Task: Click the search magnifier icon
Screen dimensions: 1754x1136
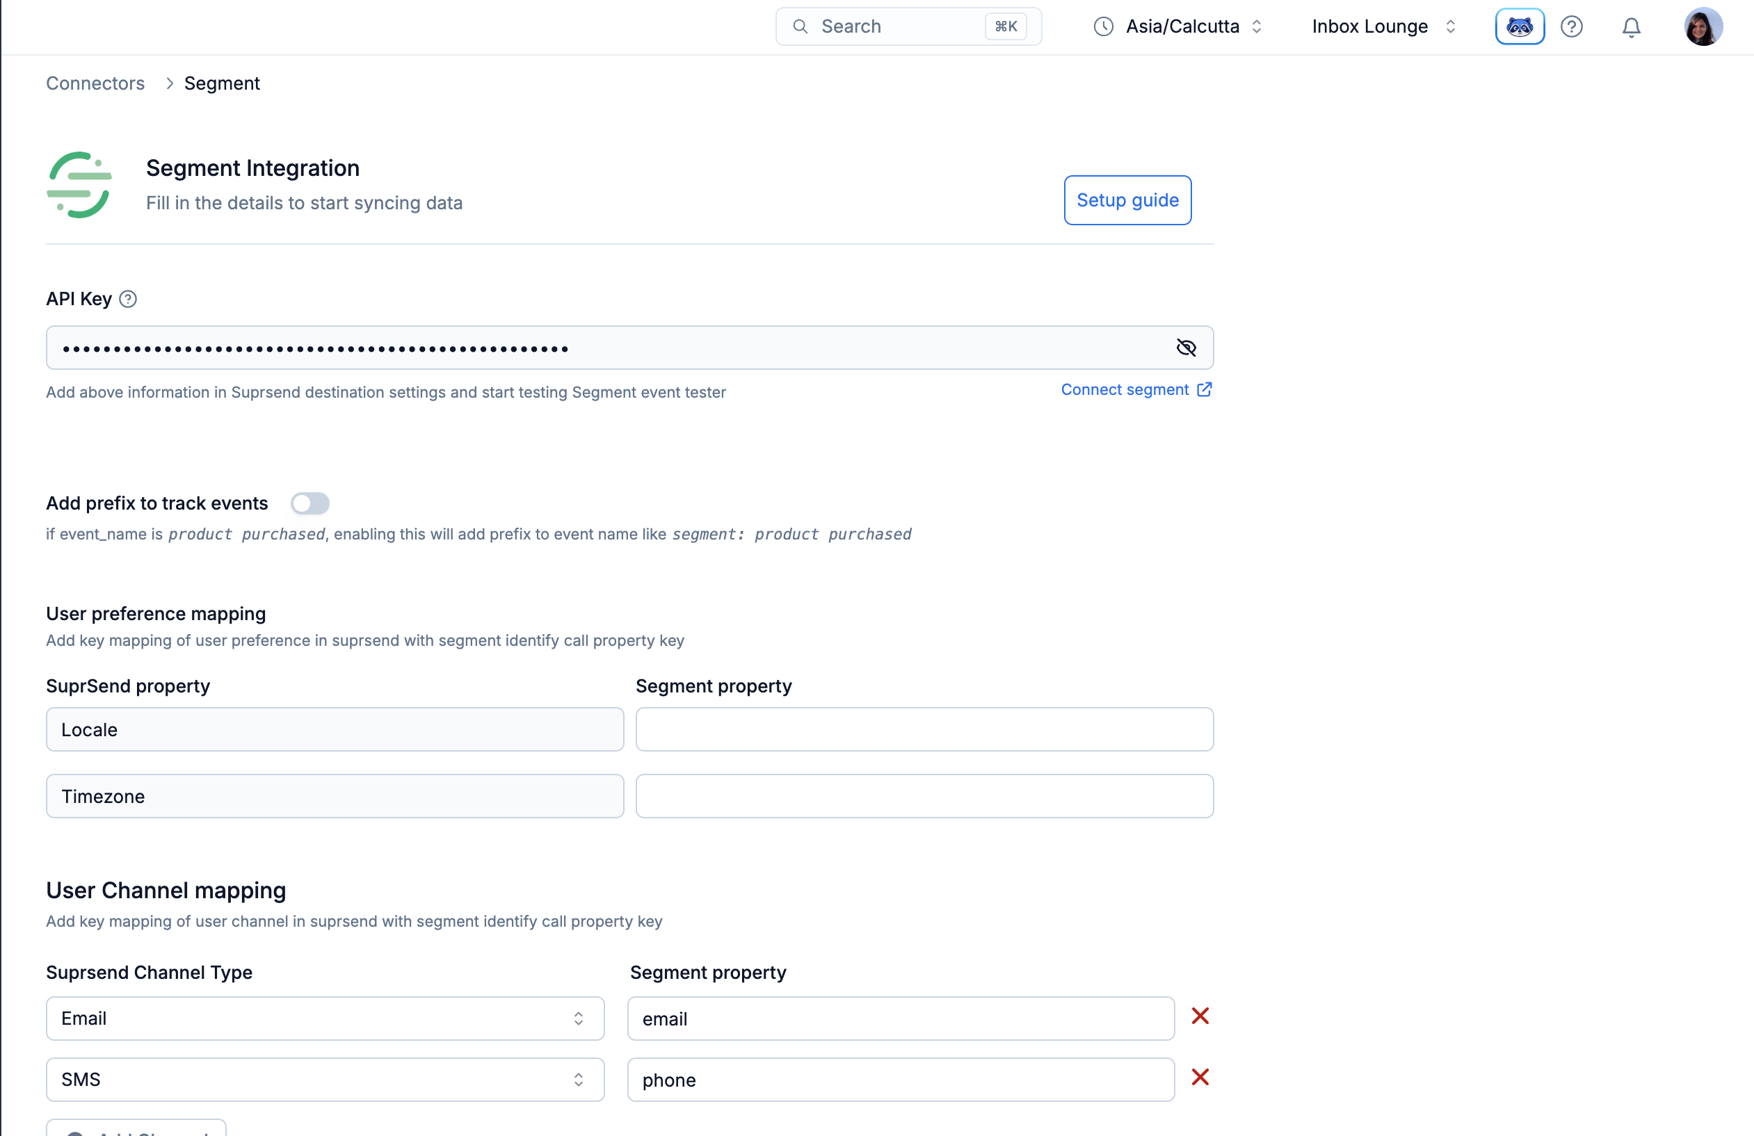Action: [800, 26]
